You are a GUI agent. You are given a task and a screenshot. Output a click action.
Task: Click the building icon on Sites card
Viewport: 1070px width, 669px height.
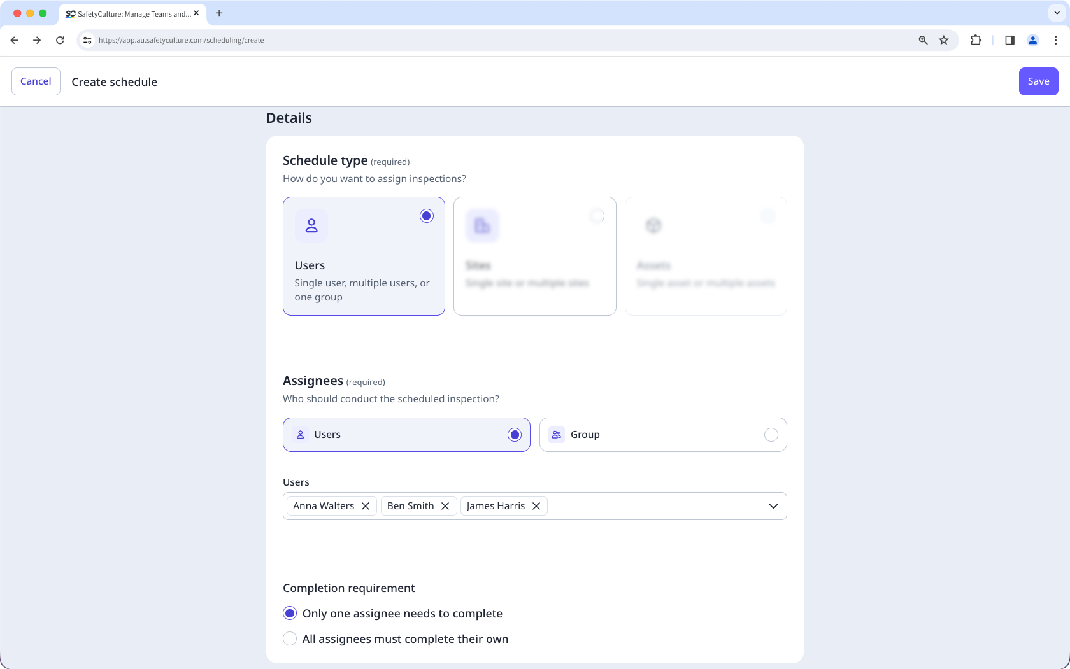482,225
